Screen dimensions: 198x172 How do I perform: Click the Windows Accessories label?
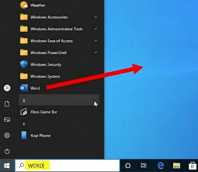point(49,17)
